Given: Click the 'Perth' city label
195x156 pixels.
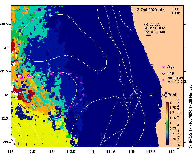Looking at the screenshot, I should point(173,95).
